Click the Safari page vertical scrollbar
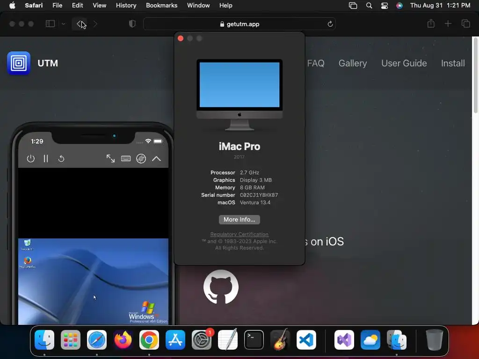Screen dimensions: 479x359 tap(475, 75)
